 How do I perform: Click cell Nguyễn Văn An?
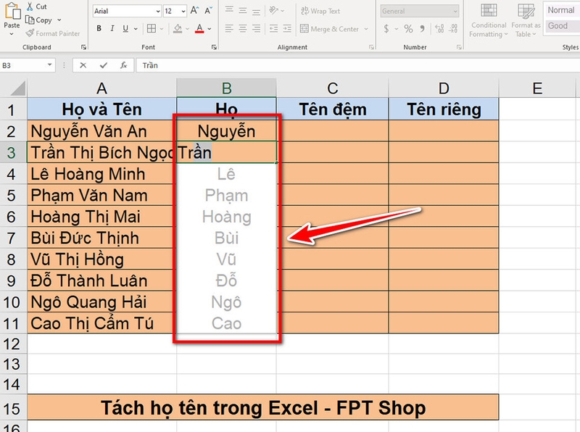[x=101, y=131]
